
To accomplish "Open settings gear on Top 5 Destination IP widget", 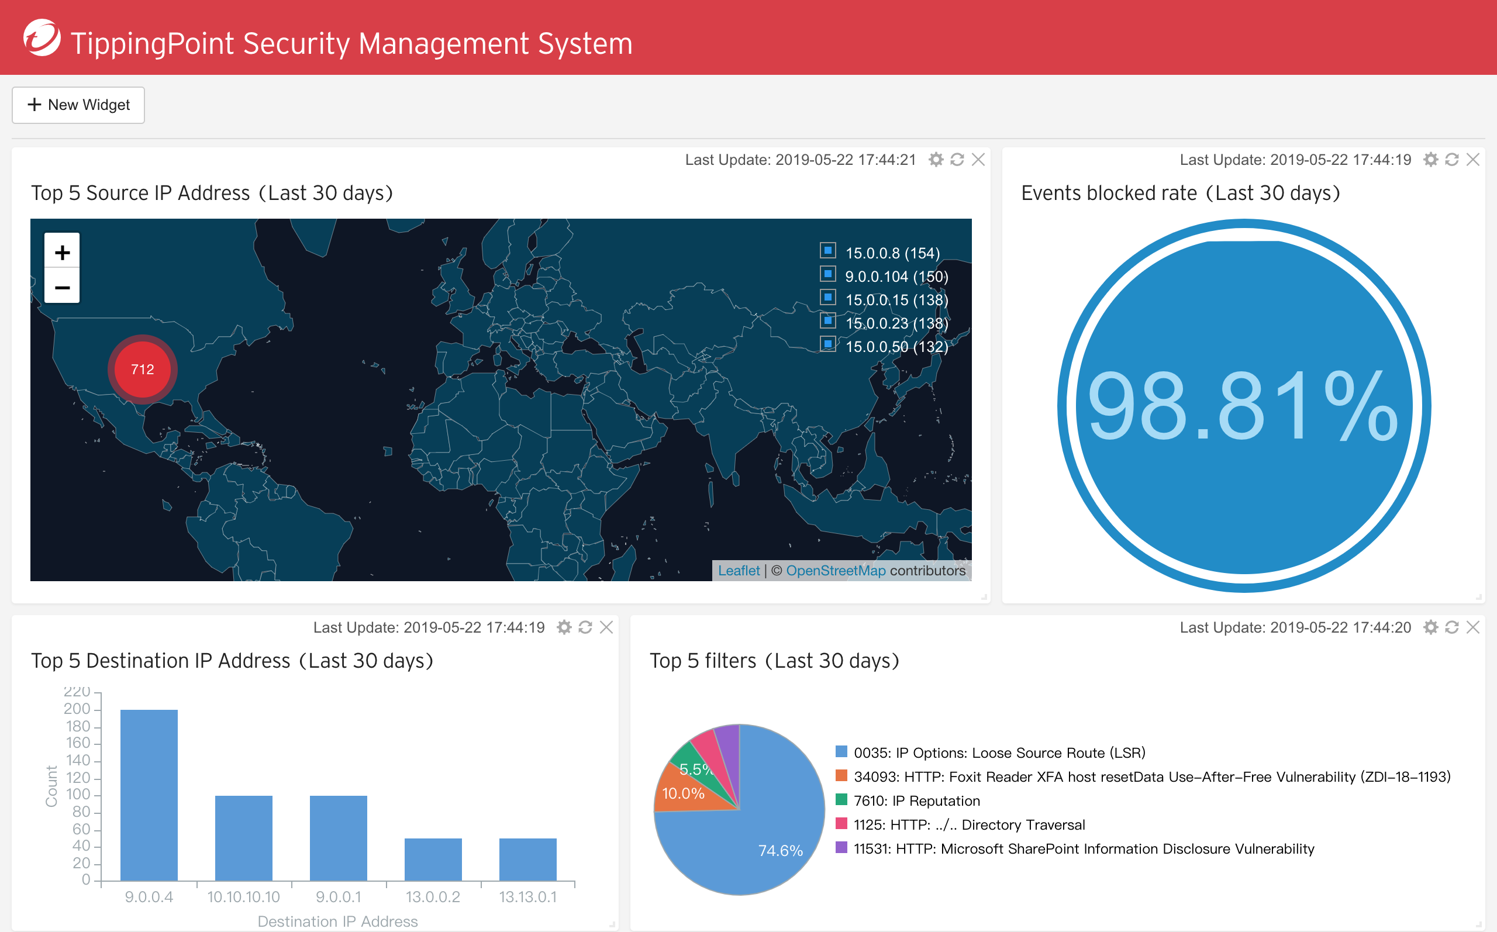I will coord(564,627).
